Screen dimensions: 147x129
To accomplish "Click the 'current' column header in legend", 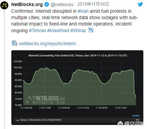I will pyautogui.click(x=136, y=116).
